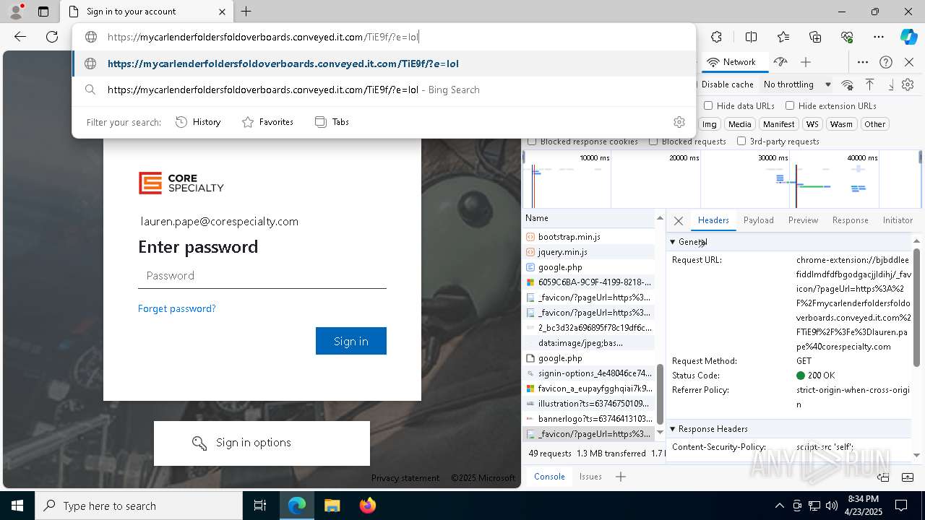Open the tab actions menu icon

click(x=43, y=12)
